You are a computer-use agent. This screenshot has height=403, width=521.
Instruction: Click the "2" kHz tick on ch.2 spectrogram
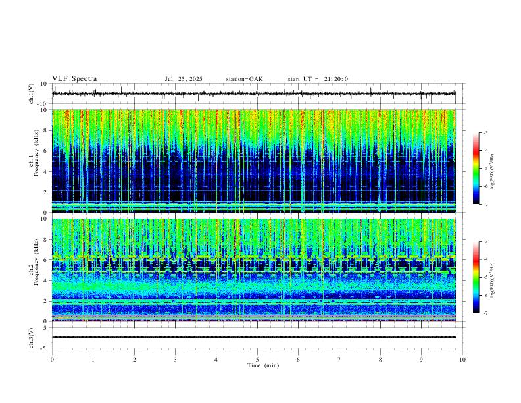tap(46, 301)
